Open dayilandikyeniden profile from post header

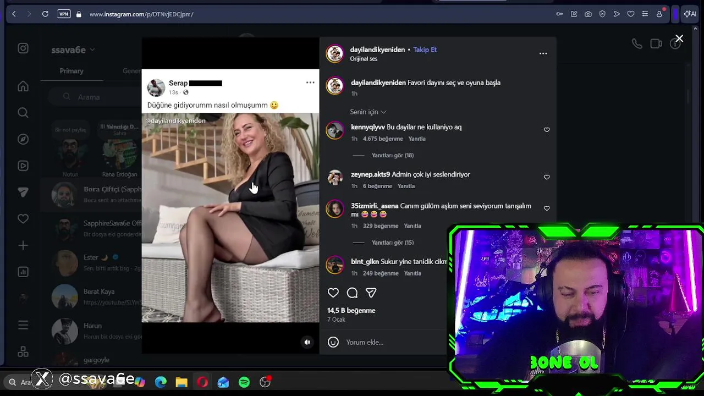tap(377, 50)
